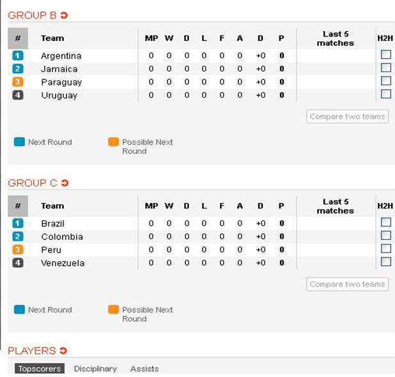Open the Jamaica team link
This screenshot has height=377, width=395.
click(x=59, y=69)
